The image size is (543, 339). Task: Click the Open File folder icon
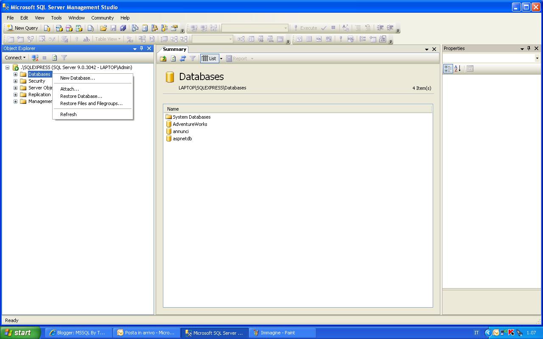pyautogui.click(x=103, y=28)
